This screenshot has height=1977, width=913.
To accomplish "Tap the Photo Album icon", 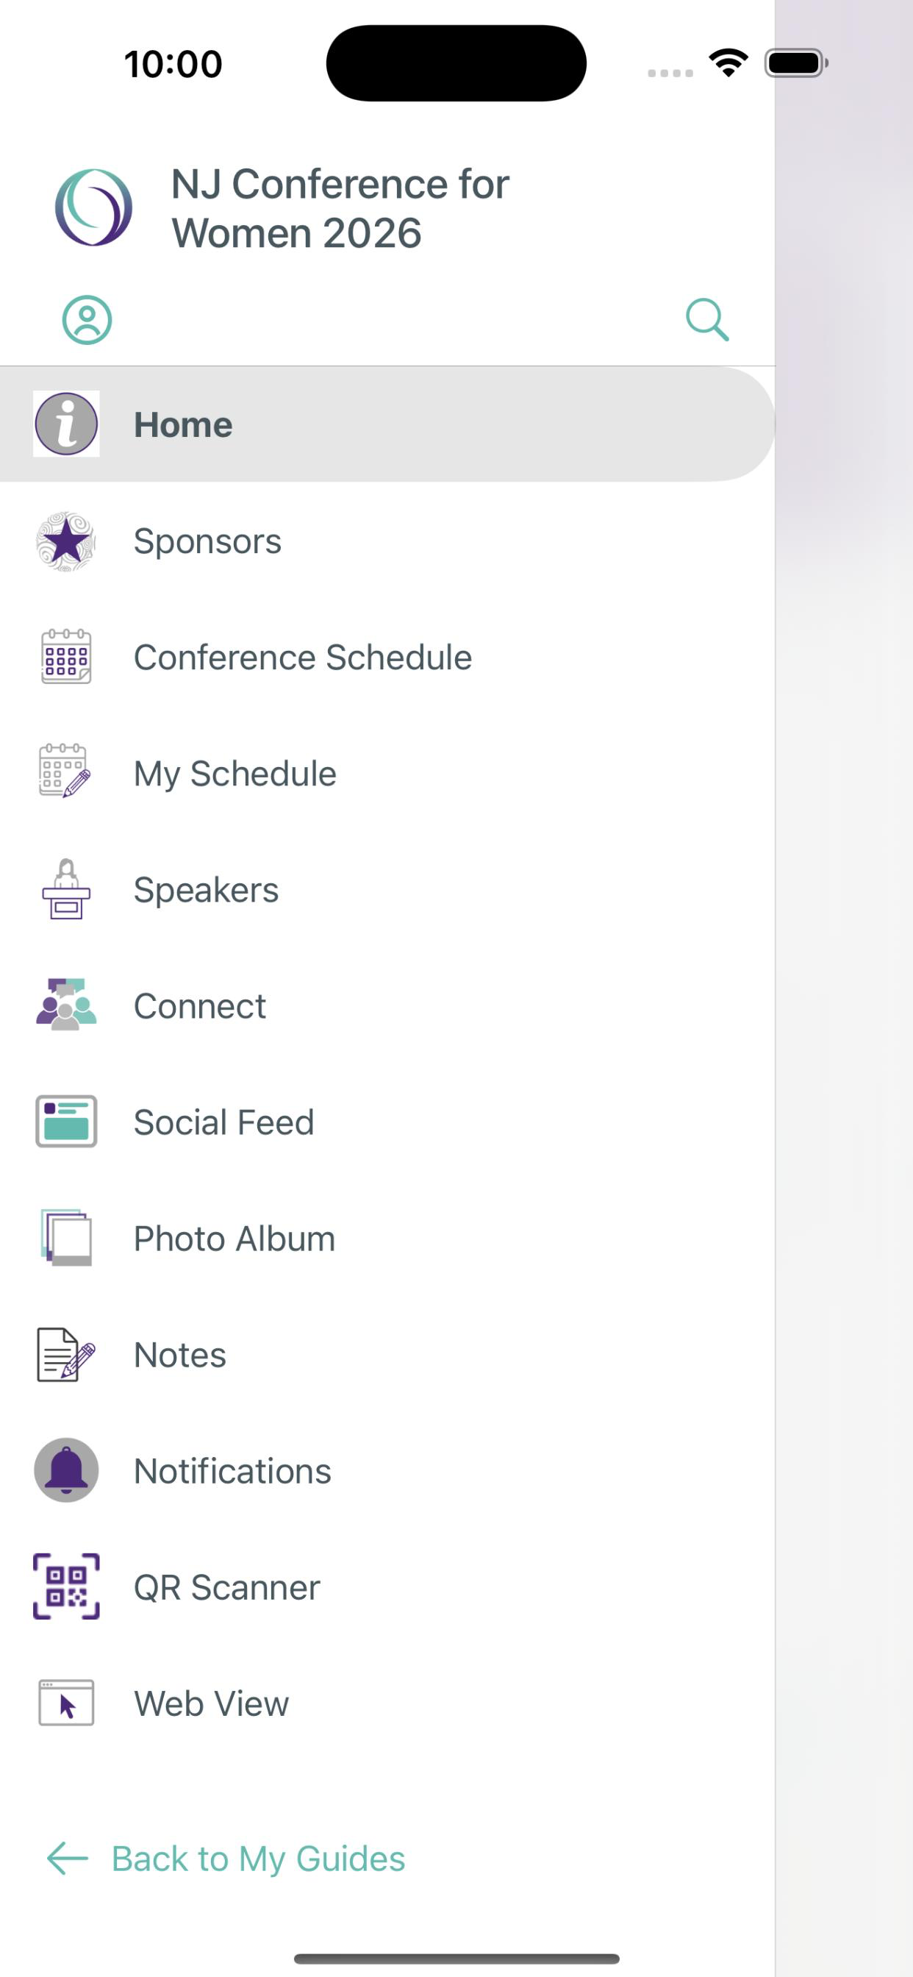I will [66, 1237].
